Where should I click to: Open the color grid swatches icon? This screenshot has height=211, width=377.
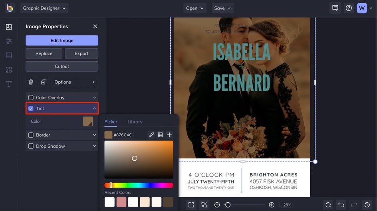[x=161, y=135]
